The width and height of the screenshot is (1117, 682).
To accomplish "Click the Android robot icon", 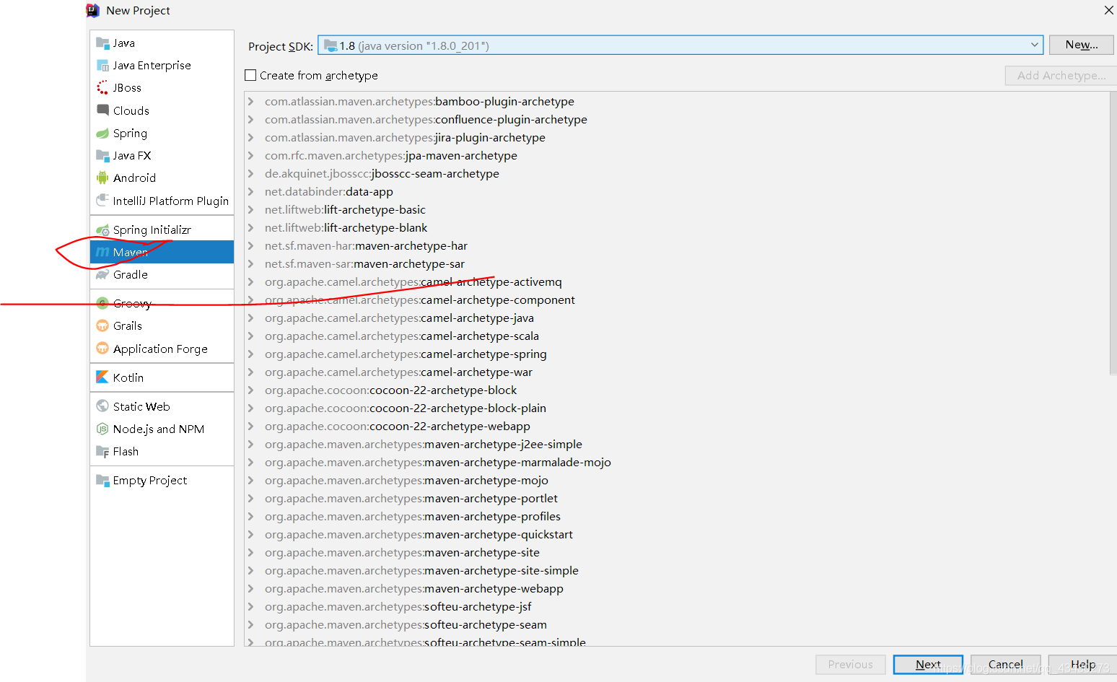I will coord(102,178).
